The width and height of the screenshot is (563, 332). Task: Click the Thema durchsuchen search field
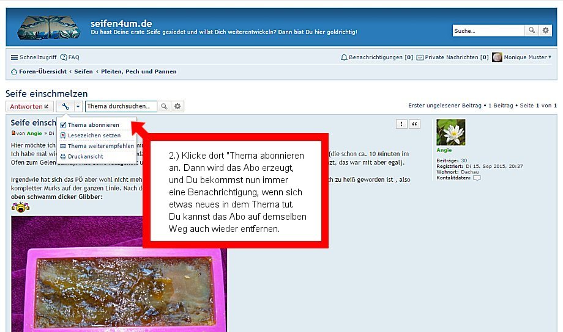pos(121,106)
